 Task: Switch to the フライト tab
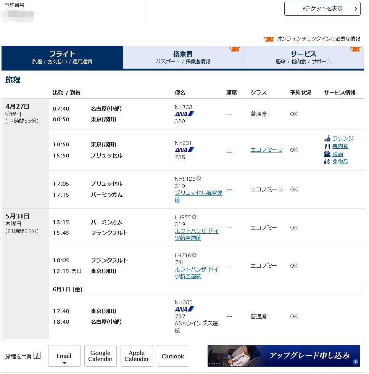click(x=62, y=58)
